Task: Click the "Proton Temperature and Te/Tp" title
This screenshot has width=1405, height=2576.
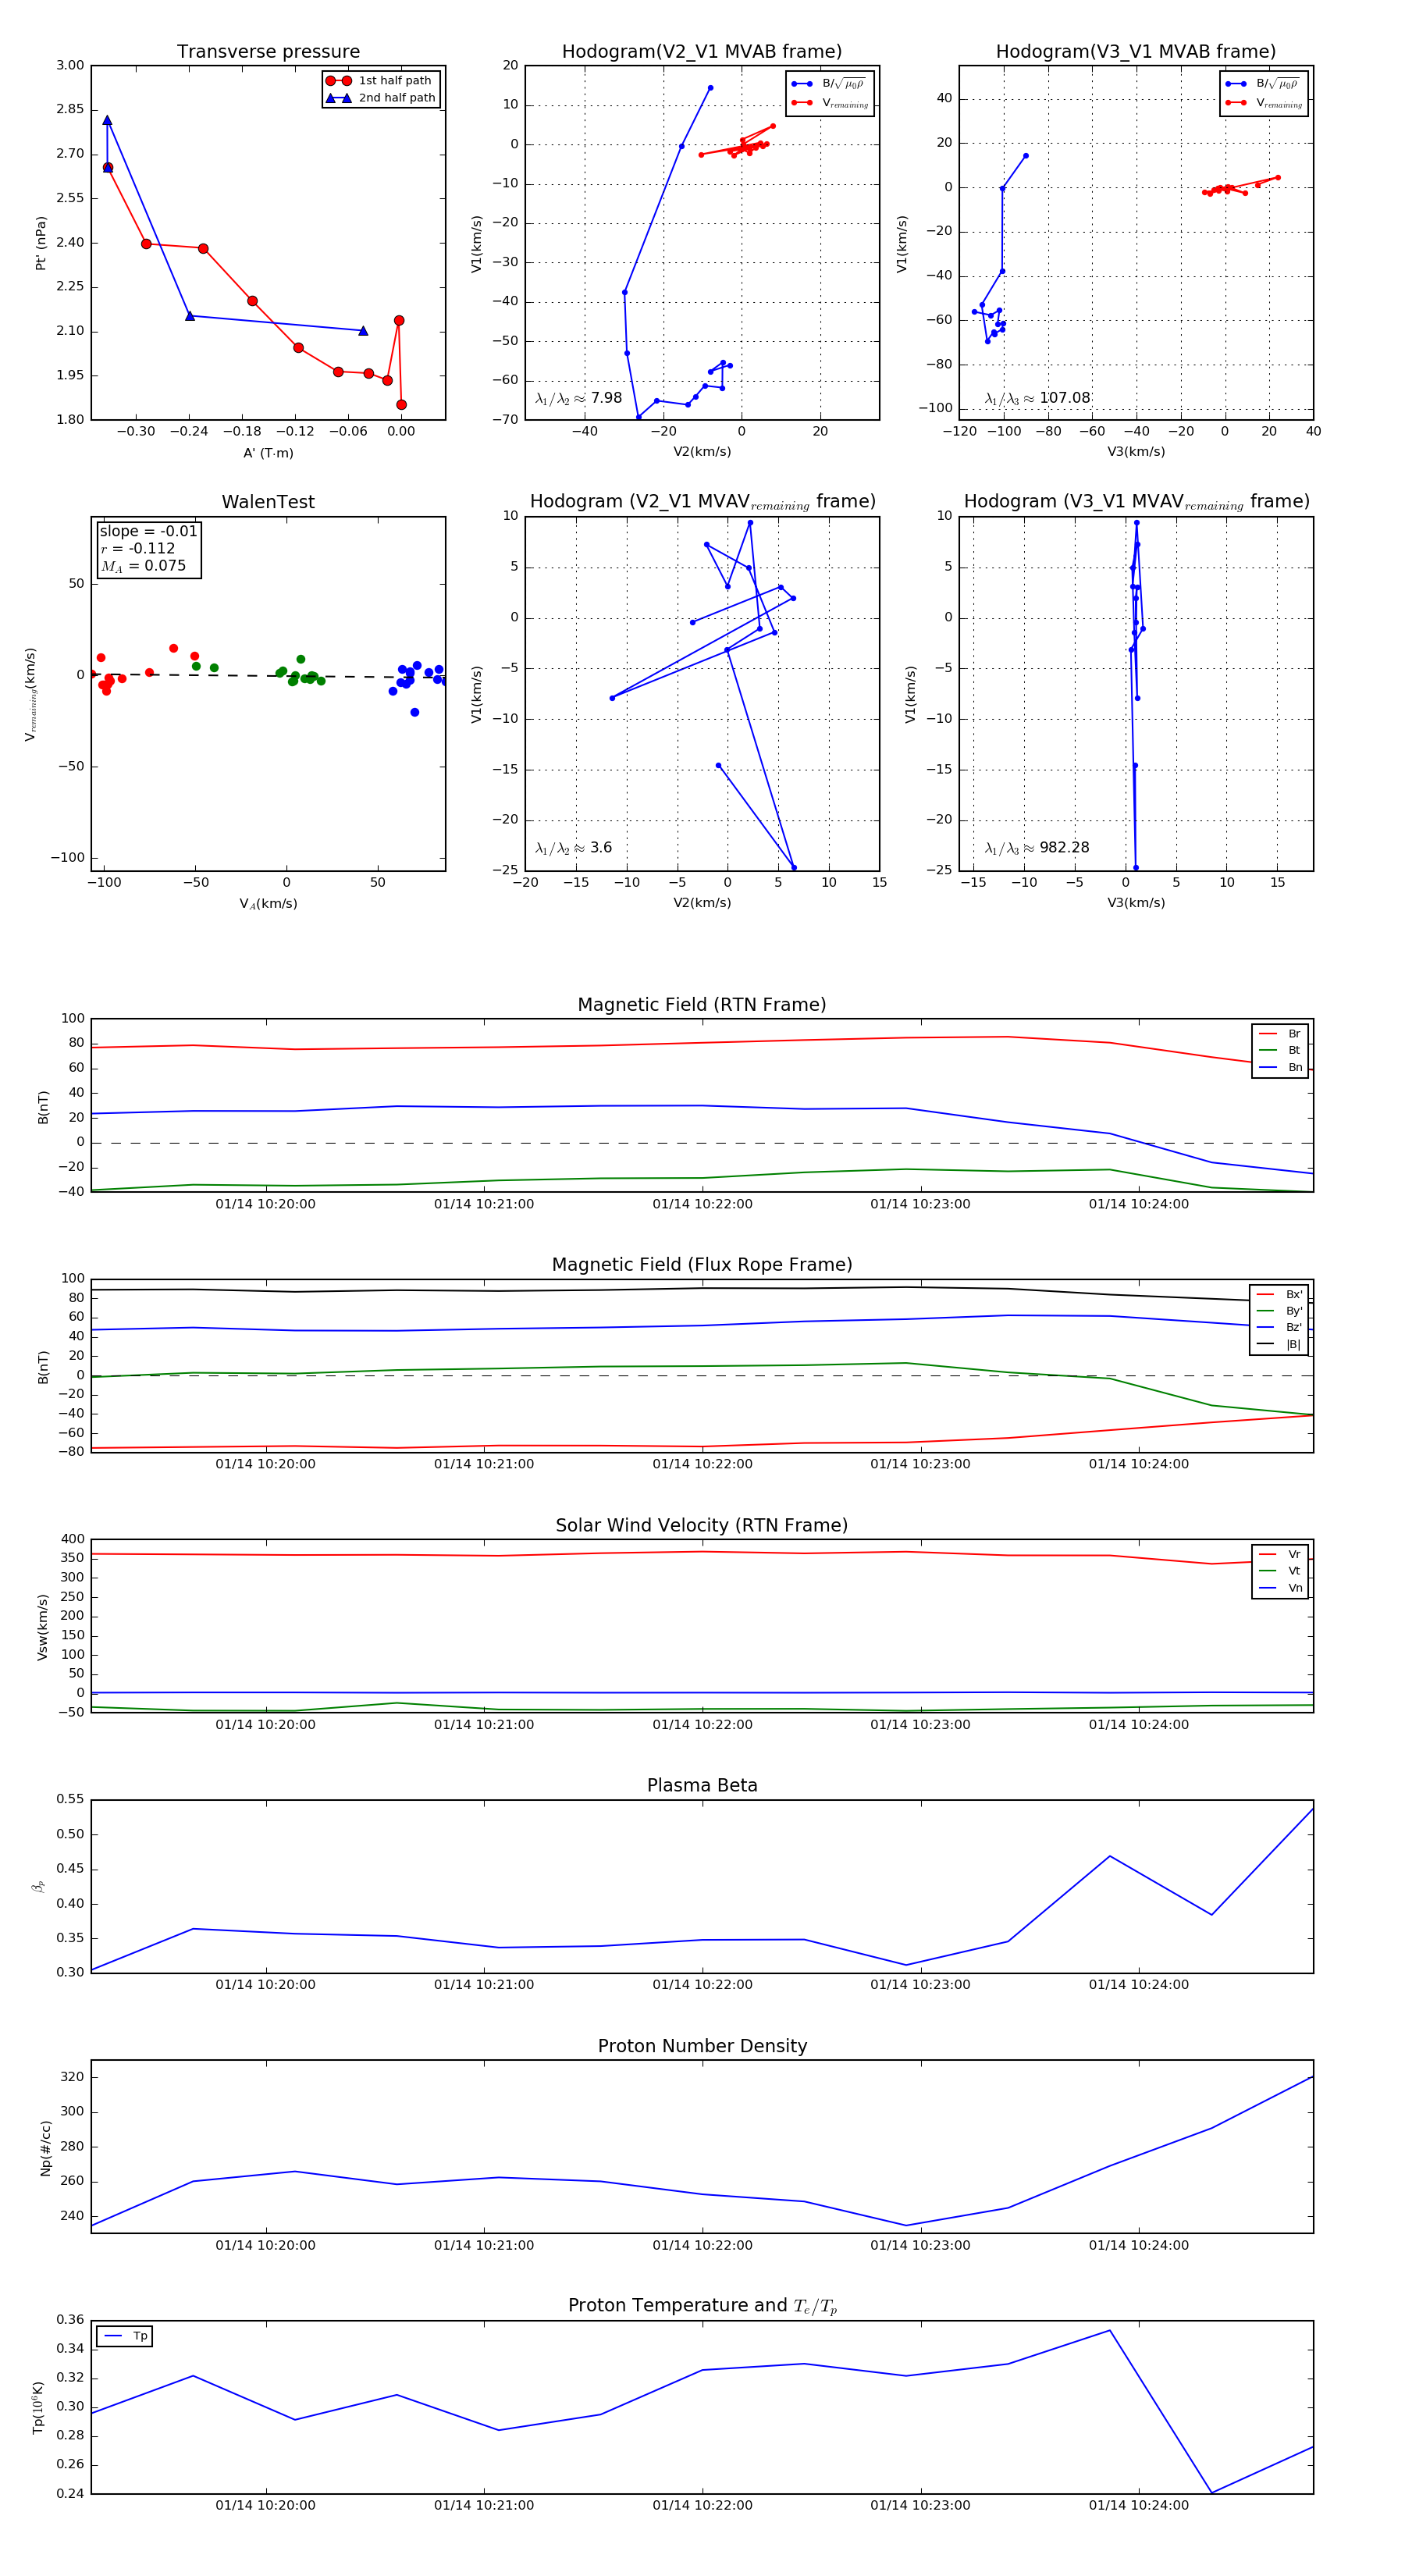Action: [x=702, y=2306]
